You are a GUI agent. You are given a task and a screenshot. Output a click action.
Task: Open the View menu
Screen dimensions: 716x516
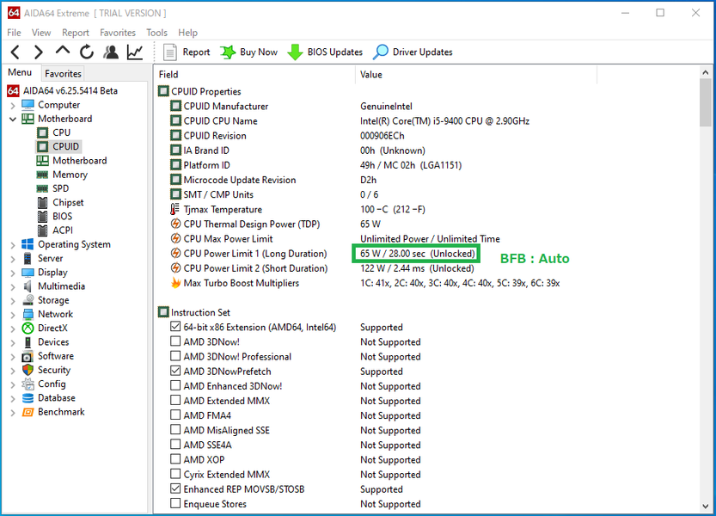pyautogui.click(x=41, y=33)
